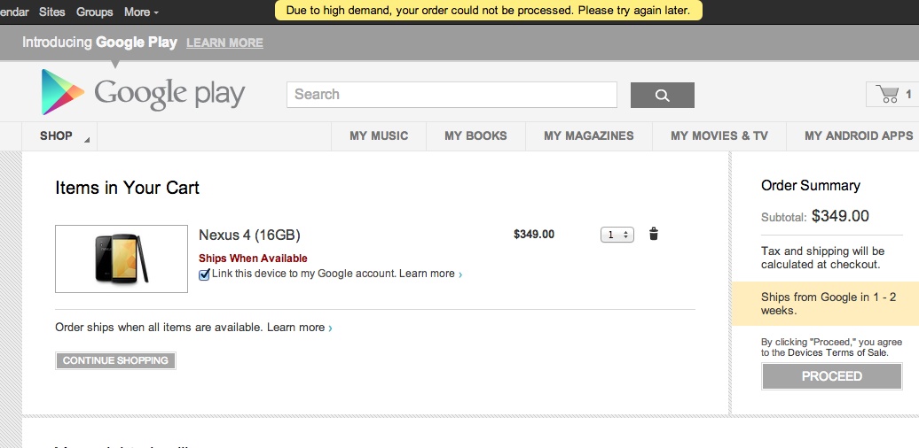Click the Google Play logo
This screenshot has height=448, width=919.
[x=143, y=93]
